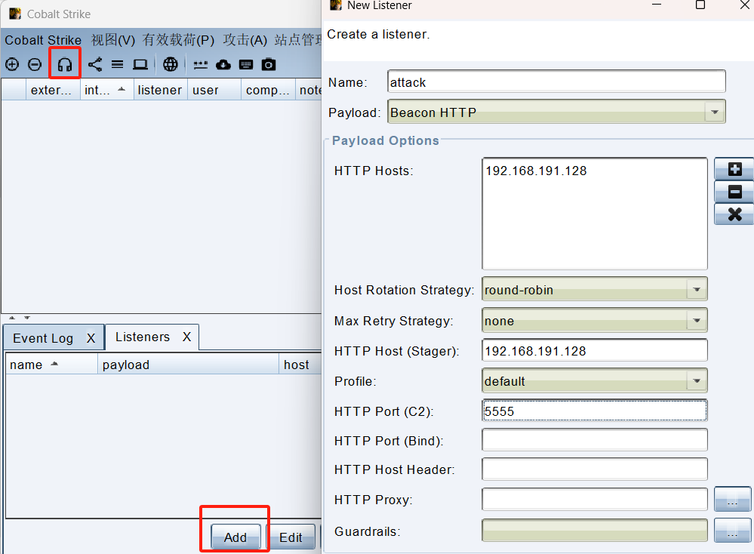
Task: Maximize the New Listener window
Action: tap(700, 5)
